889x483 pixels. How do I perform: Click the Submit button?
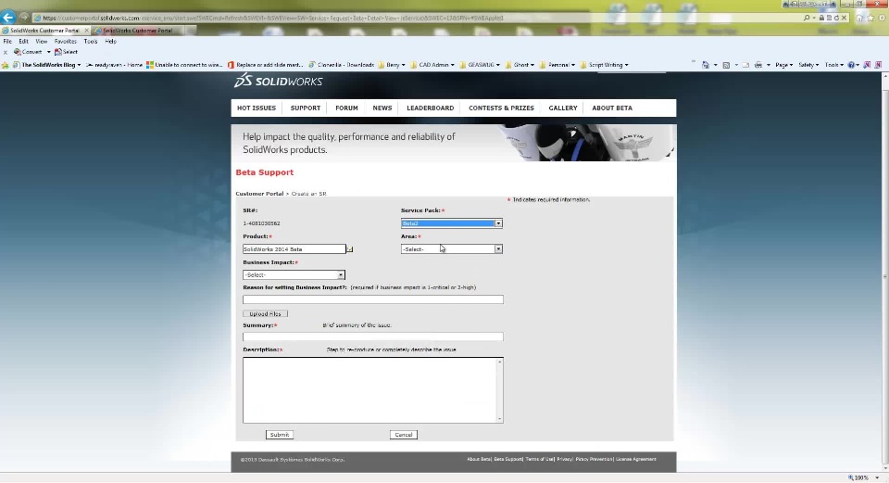click(280, 435)
